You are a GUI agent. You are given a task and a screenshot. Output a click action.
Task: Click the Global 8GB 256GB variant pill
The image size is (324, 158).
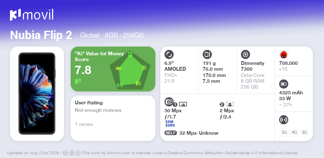click(x=112, y=35)
